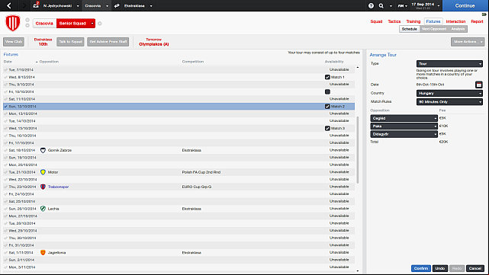The height and width of the screenshot is (275, 489).
Task: Uncheck Match 1 on Wed 8/10/2014
Action: tap(327, 77)
